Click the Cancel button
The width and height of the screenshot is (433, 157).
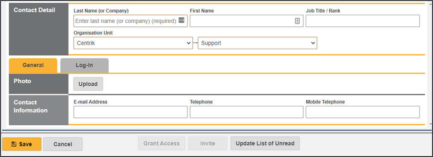tap(63, 144)
